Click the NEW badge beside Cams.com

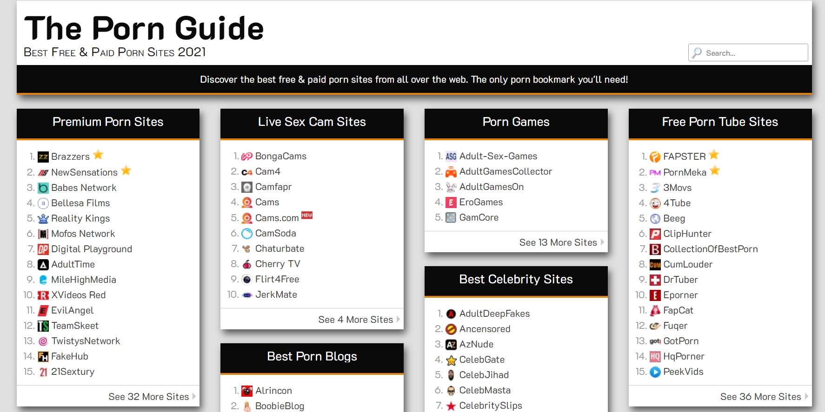[x=307, y=215]
